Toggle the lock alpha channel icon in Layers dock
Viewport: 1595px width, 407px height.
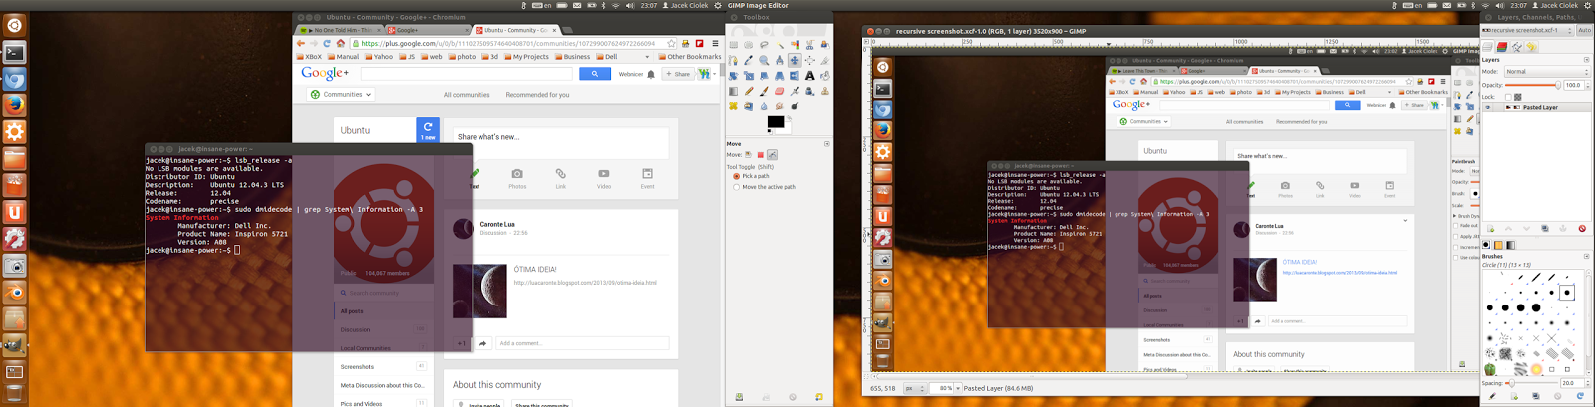coord(1518,97)
